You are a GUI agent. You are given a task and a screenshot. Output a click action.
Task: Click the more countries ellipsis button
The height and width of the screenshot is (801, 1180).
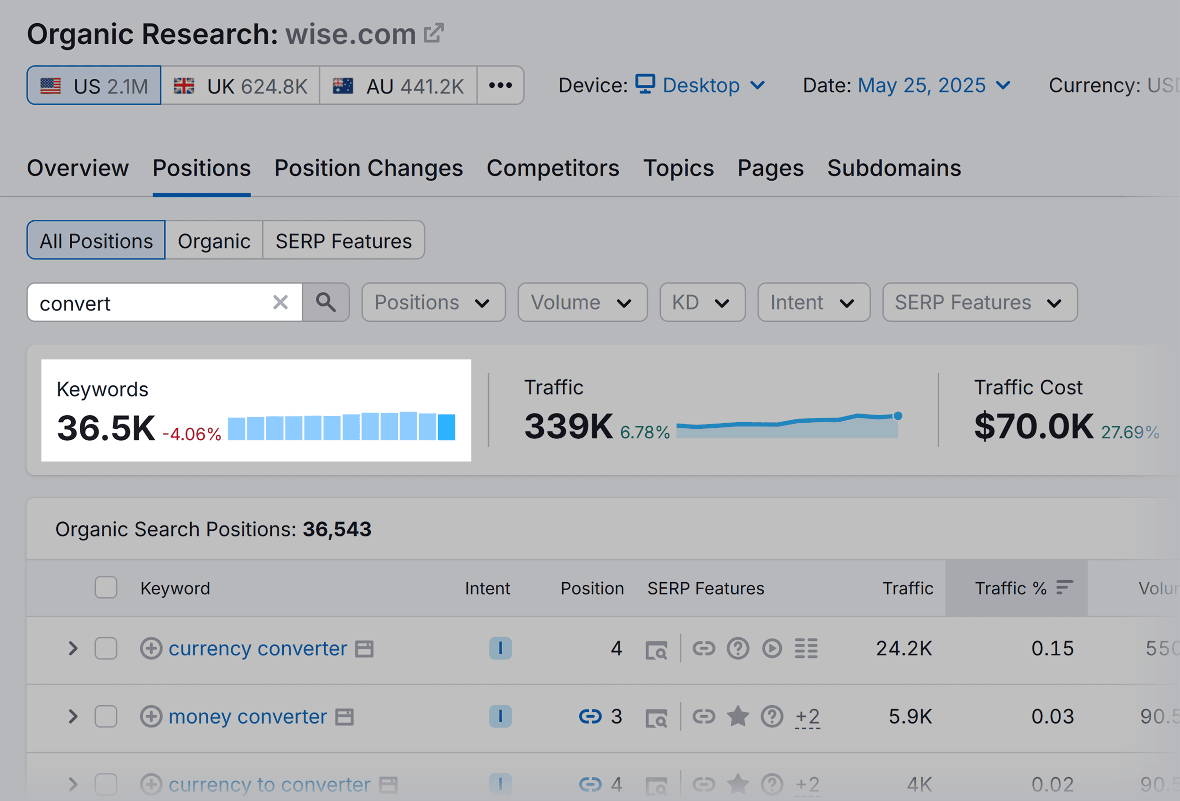pos(500,85)
